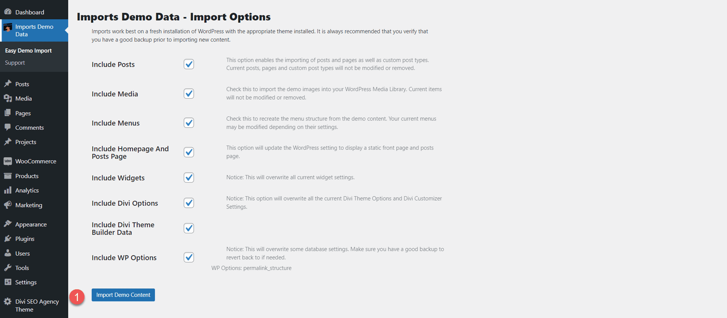
Task: Open Divi SEO Agency Theme settings
Action: (36, 305)
